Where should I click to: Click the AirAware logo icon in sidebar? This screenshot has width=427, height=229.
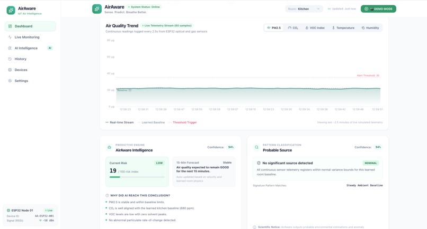tap(11, 11)
